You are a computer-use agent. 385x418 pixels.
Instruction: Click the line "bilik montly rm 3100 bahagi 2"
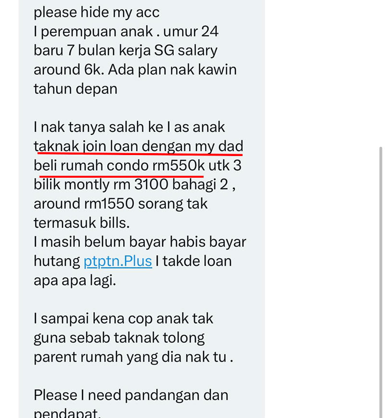(135, 185)
